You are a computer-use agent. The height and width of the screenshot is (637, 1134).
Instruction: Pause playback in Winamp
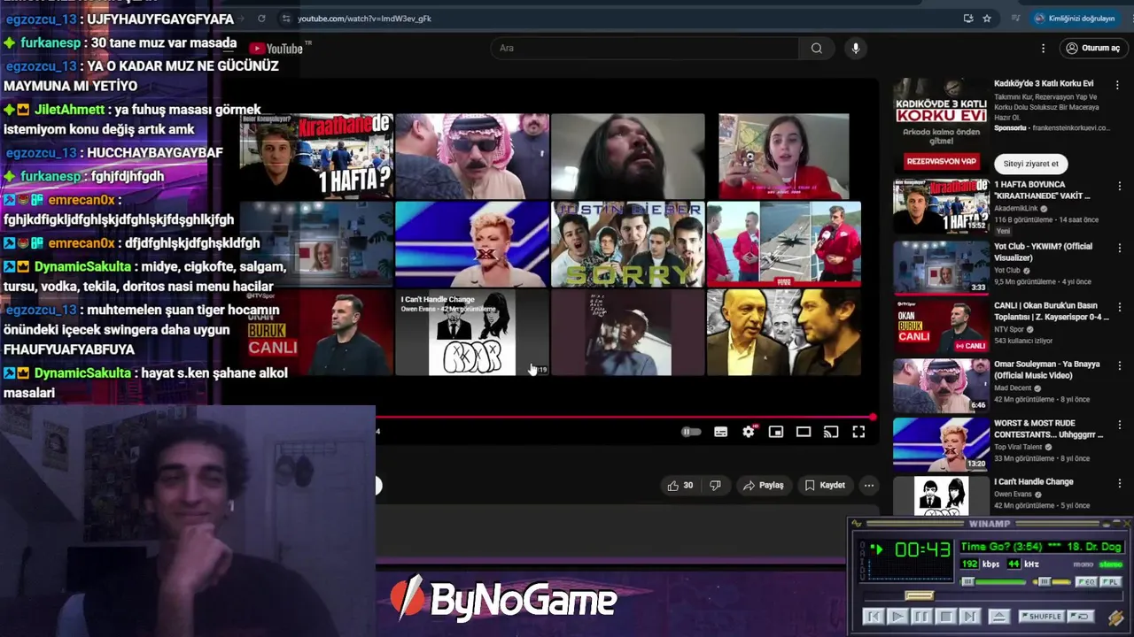(x=921, y=617)
